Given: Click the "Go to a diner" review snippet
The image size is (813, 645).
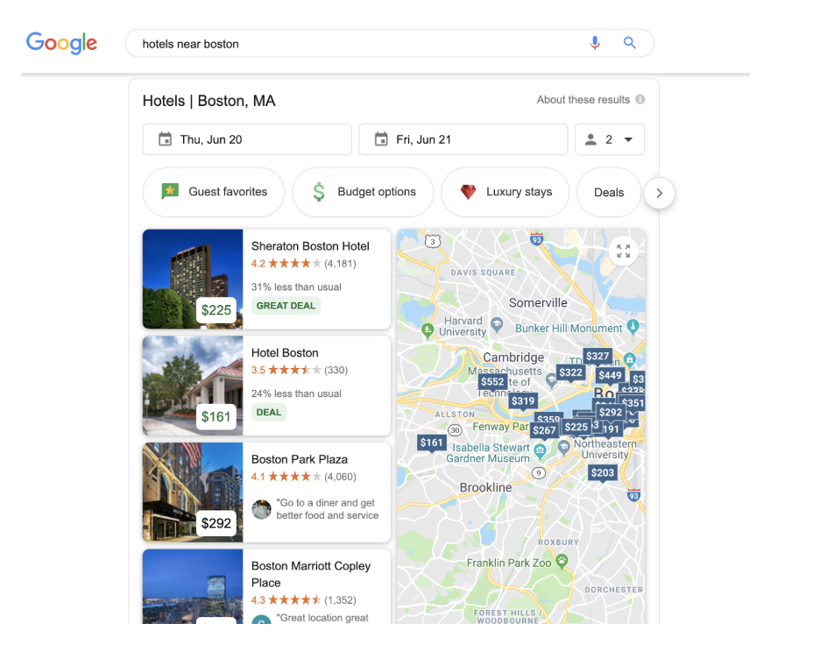Looking at the screenshot, I should tap(327, 509).
